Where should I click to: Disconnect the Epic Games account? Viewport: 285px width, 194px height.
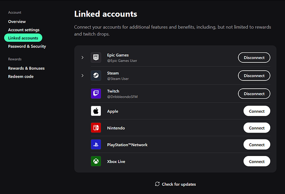click(x=254, y=58)
